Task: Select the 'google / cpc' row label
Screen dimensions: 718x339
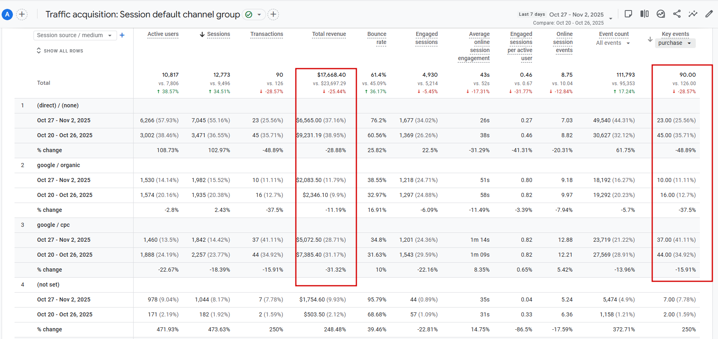Action: (53, 225)
